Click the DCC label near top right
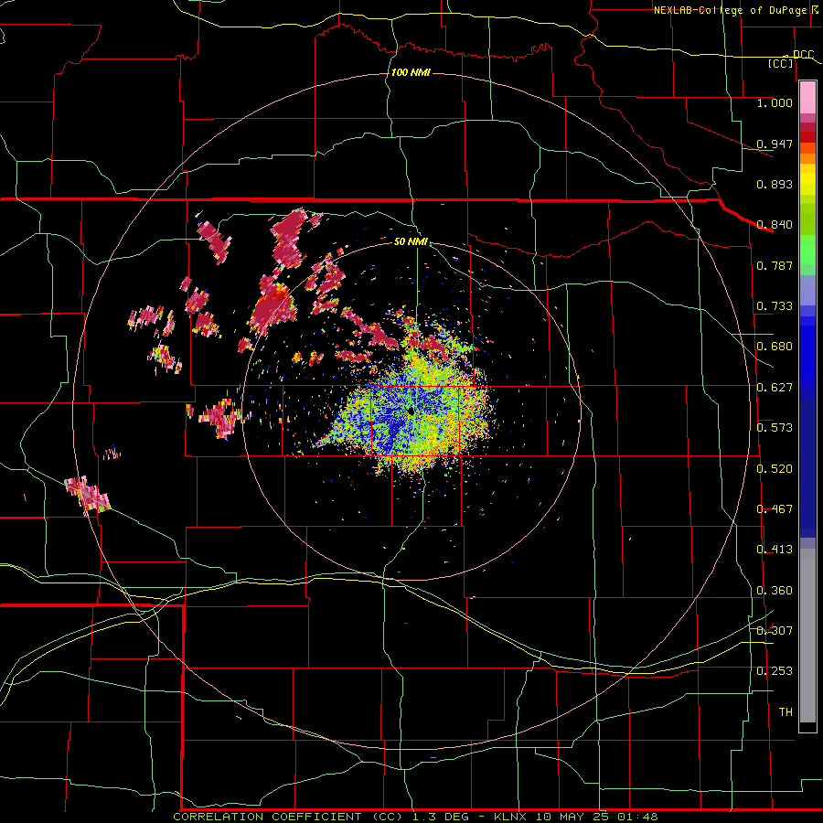Viewport: 823px width, 823px height. coord(803,55)
